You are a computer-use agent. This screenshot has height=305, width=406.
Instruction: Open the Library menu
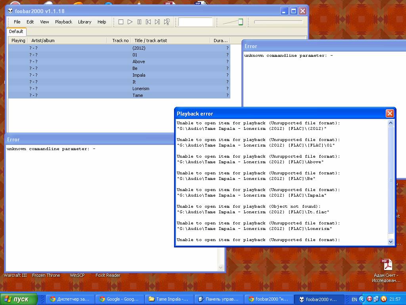(x=84, y=22)
